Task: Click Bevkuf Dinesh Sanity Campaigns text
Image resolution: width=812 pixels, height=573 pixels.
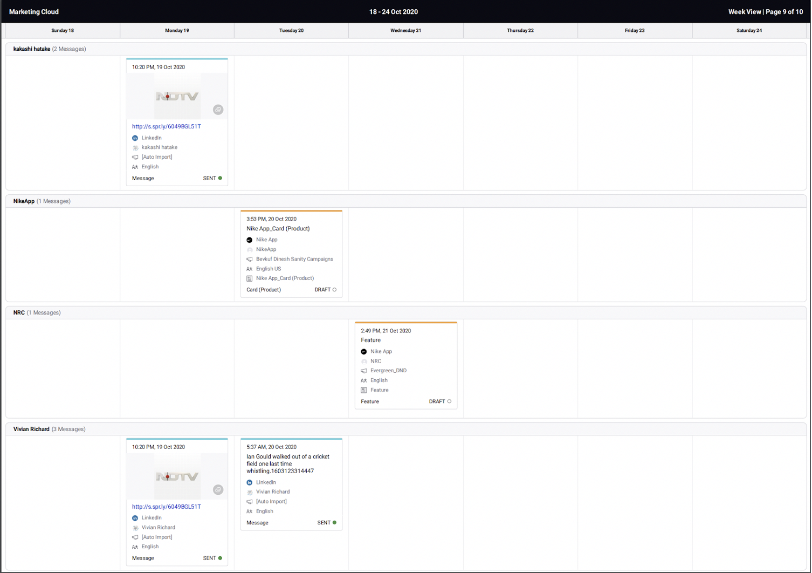Action: (x=295, y=260)
